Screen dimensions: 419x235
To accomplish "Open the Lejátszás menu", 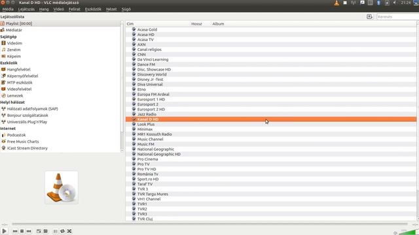I will coord(26,9).
